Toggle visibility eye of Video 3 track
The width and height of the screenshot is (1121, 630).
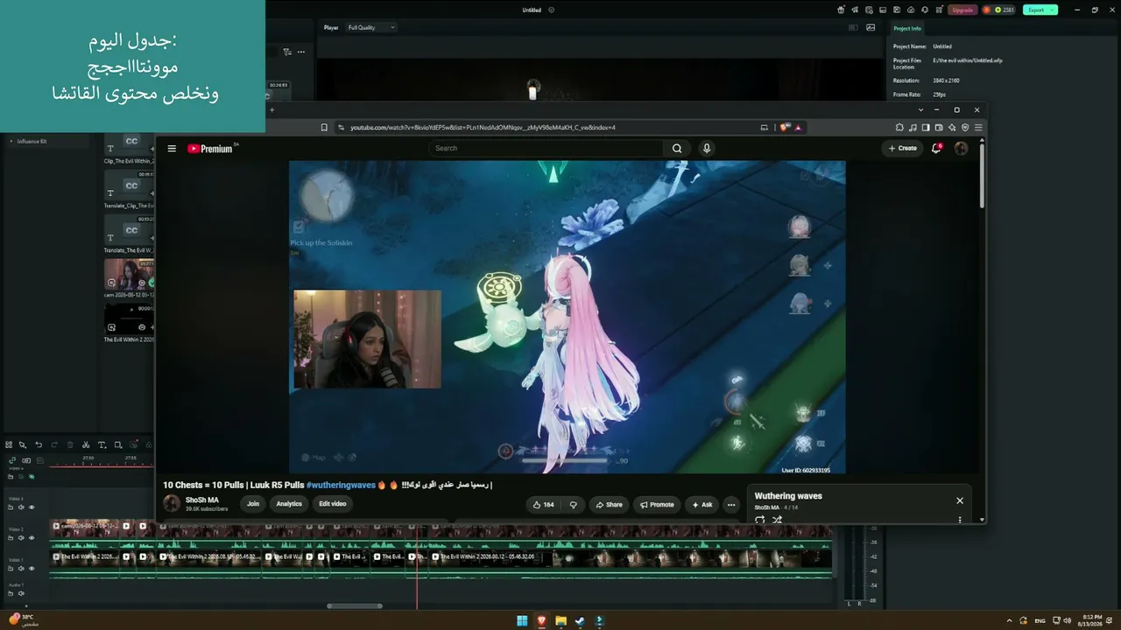pyautogui.click(x=32, y=507)
